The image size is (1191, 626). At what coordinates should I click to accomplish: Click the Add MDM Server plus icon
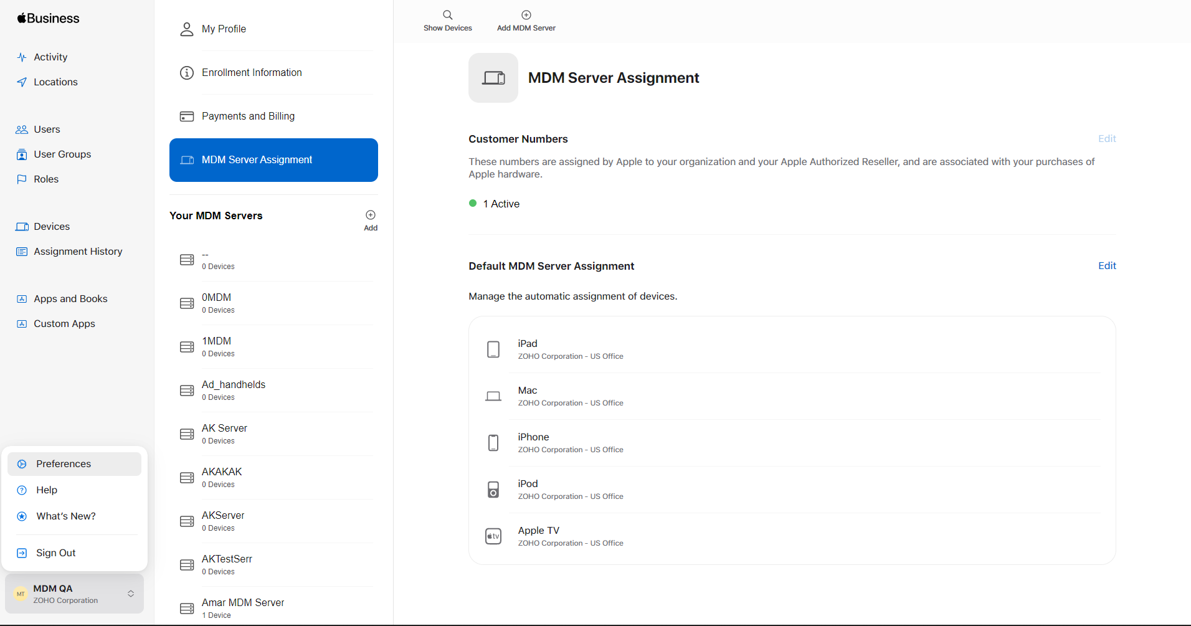click(x=526, y=15)
